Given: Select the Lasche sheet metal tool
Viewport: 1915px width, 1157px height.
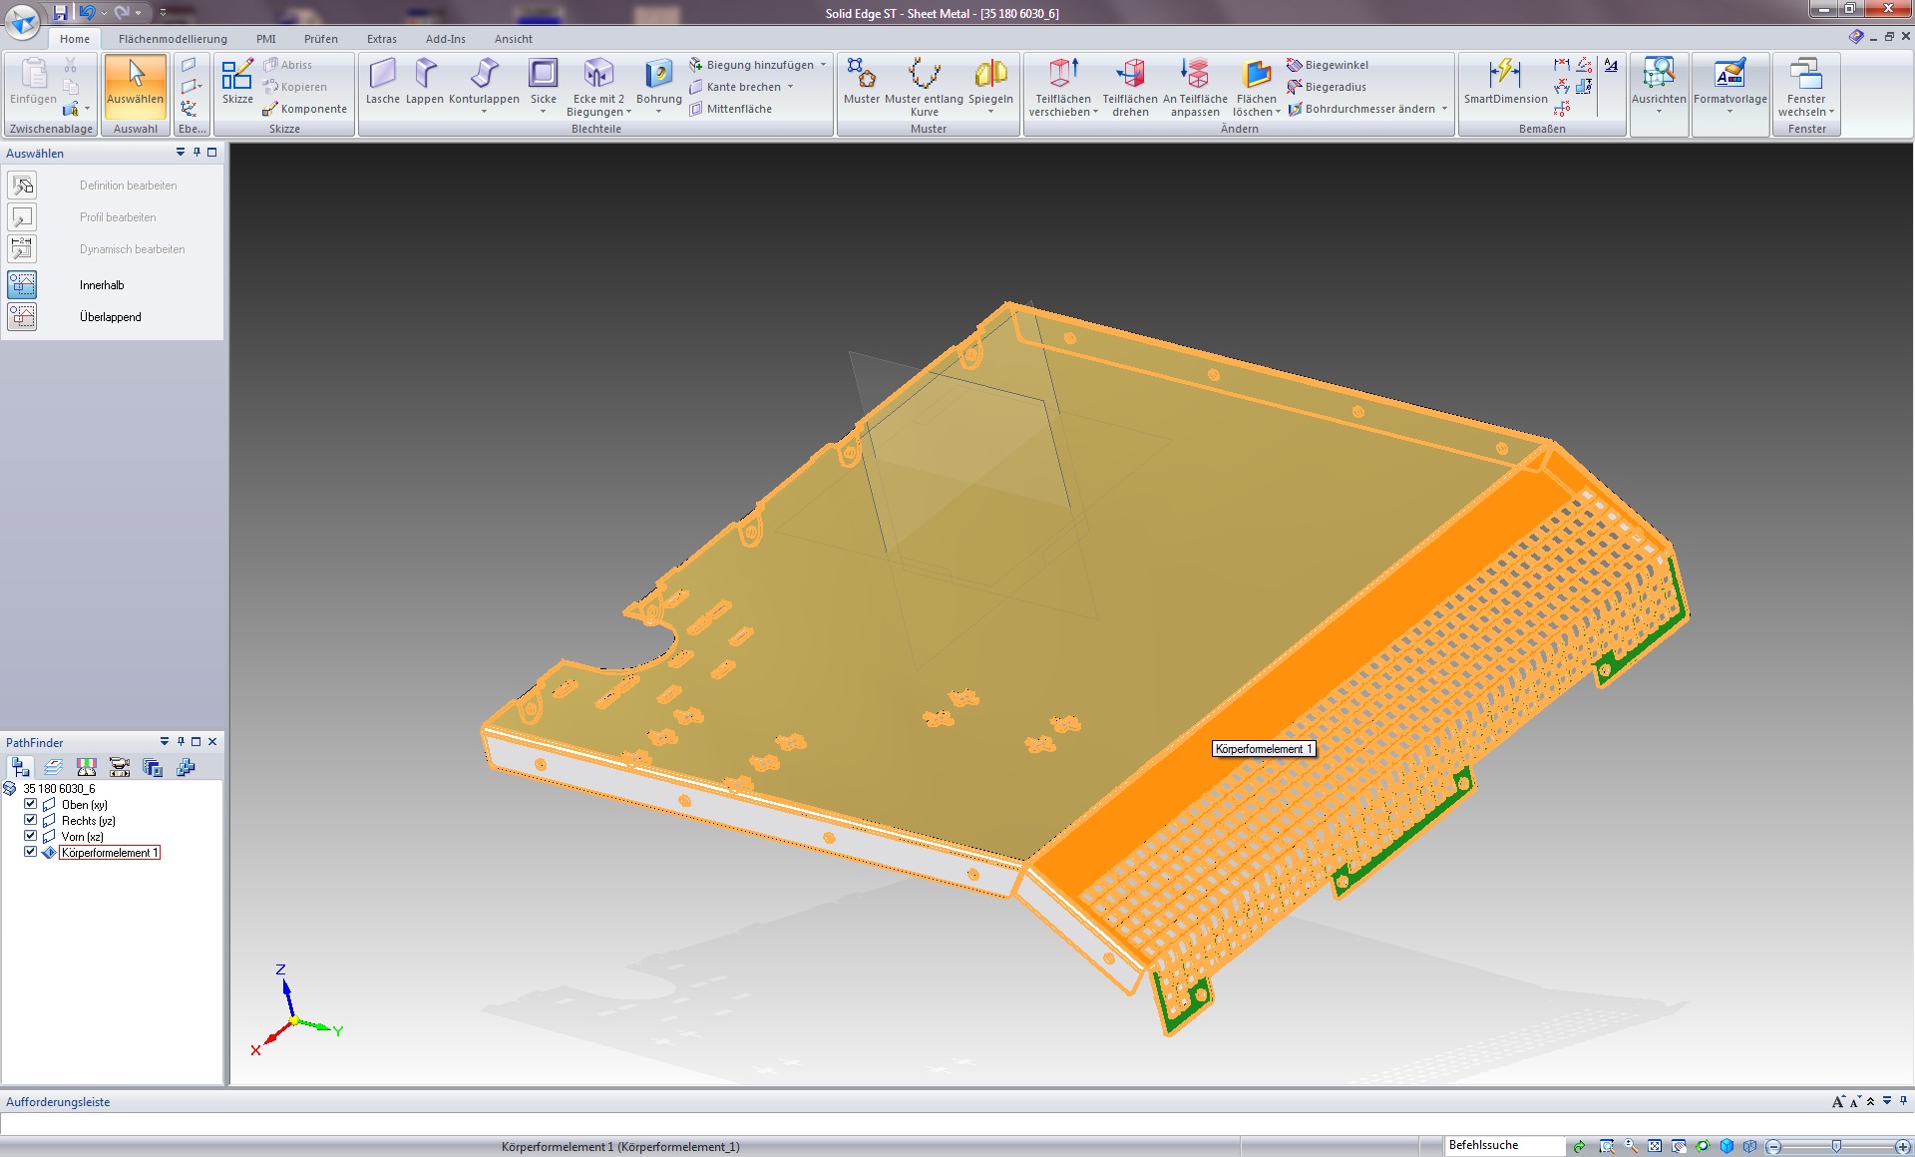Looking at the screenshot, I should [x=382, y=75].
